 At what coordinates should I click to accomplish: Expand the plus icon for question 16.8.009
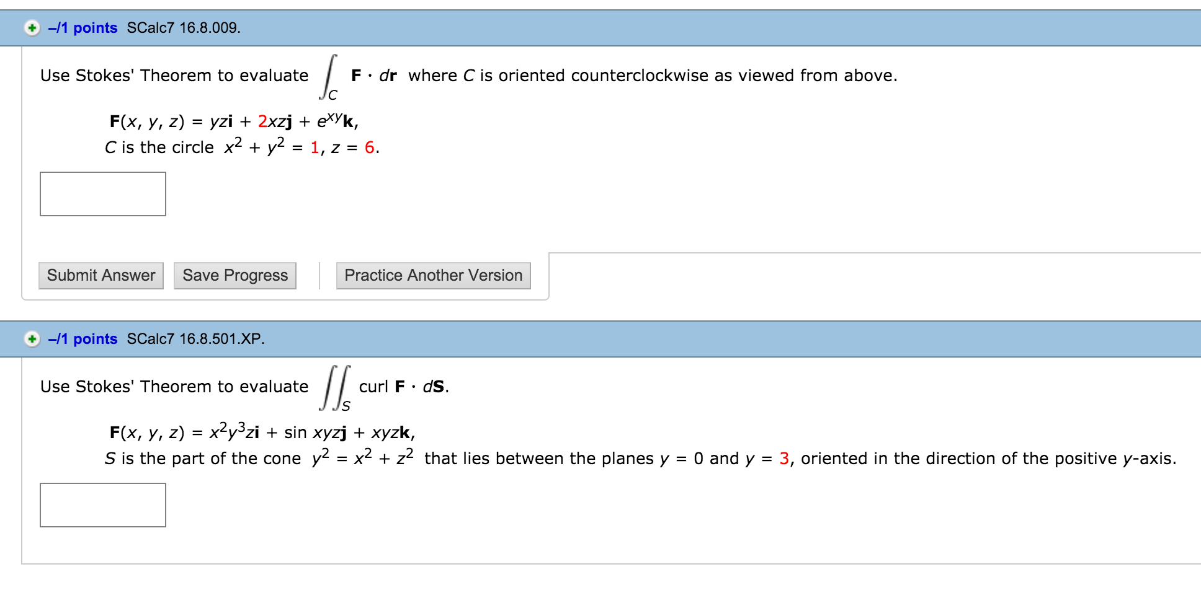coord(32,28)
